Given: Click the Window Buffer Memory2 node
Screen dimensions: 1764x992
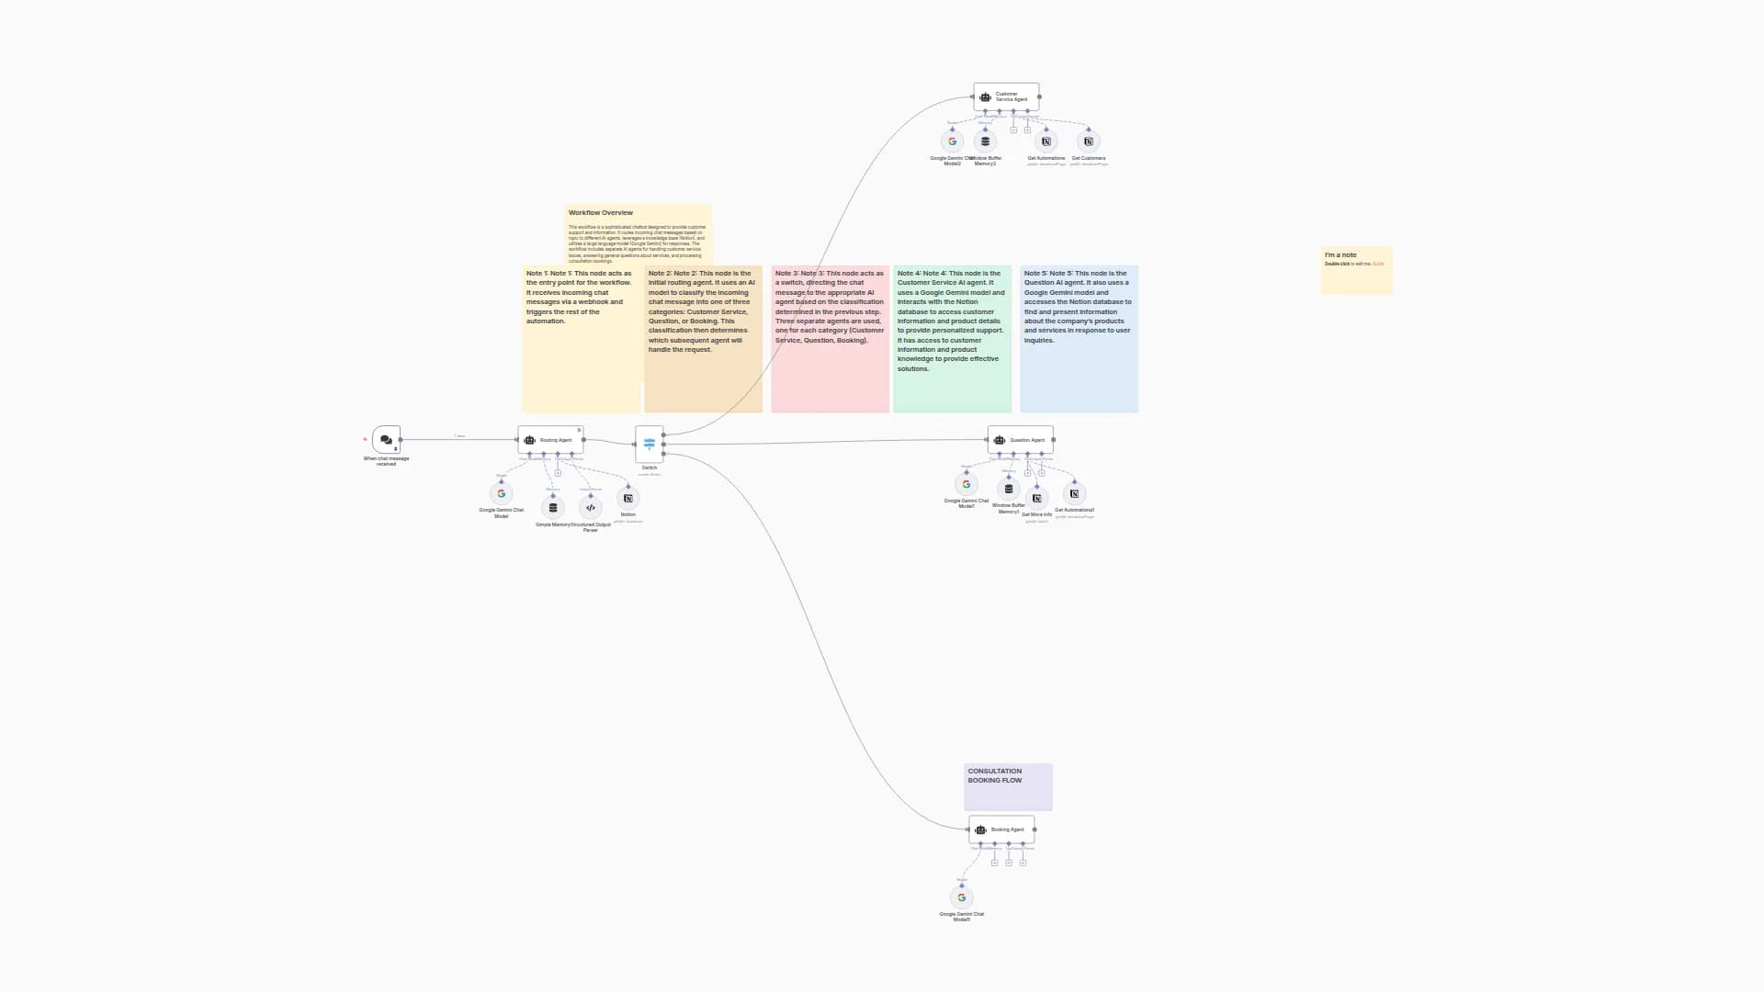Looking at the screenshot, I should (x=986, y=141).
